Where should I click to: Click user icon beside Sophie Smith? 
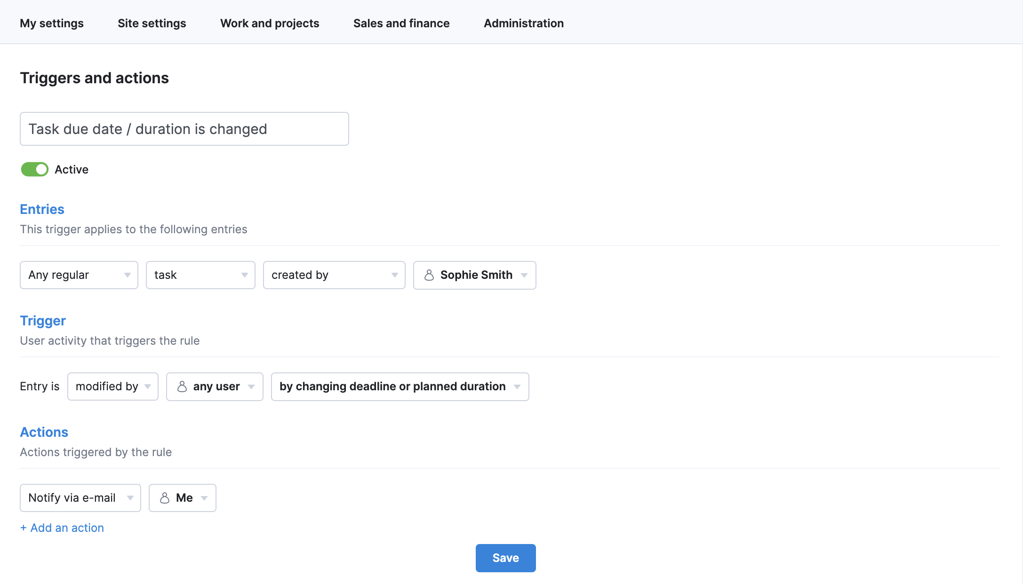(x=429, y=275)
